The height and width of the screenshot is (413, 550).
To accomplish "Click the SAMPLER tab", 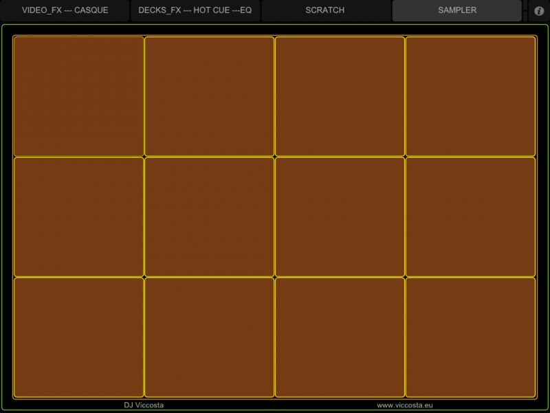I will (x=457, y=11).
